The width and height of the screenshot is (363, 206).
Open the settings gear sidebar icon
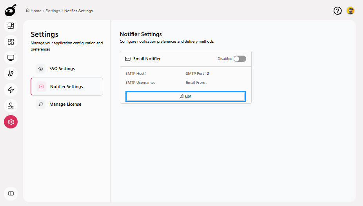click(x=11, y=122)
